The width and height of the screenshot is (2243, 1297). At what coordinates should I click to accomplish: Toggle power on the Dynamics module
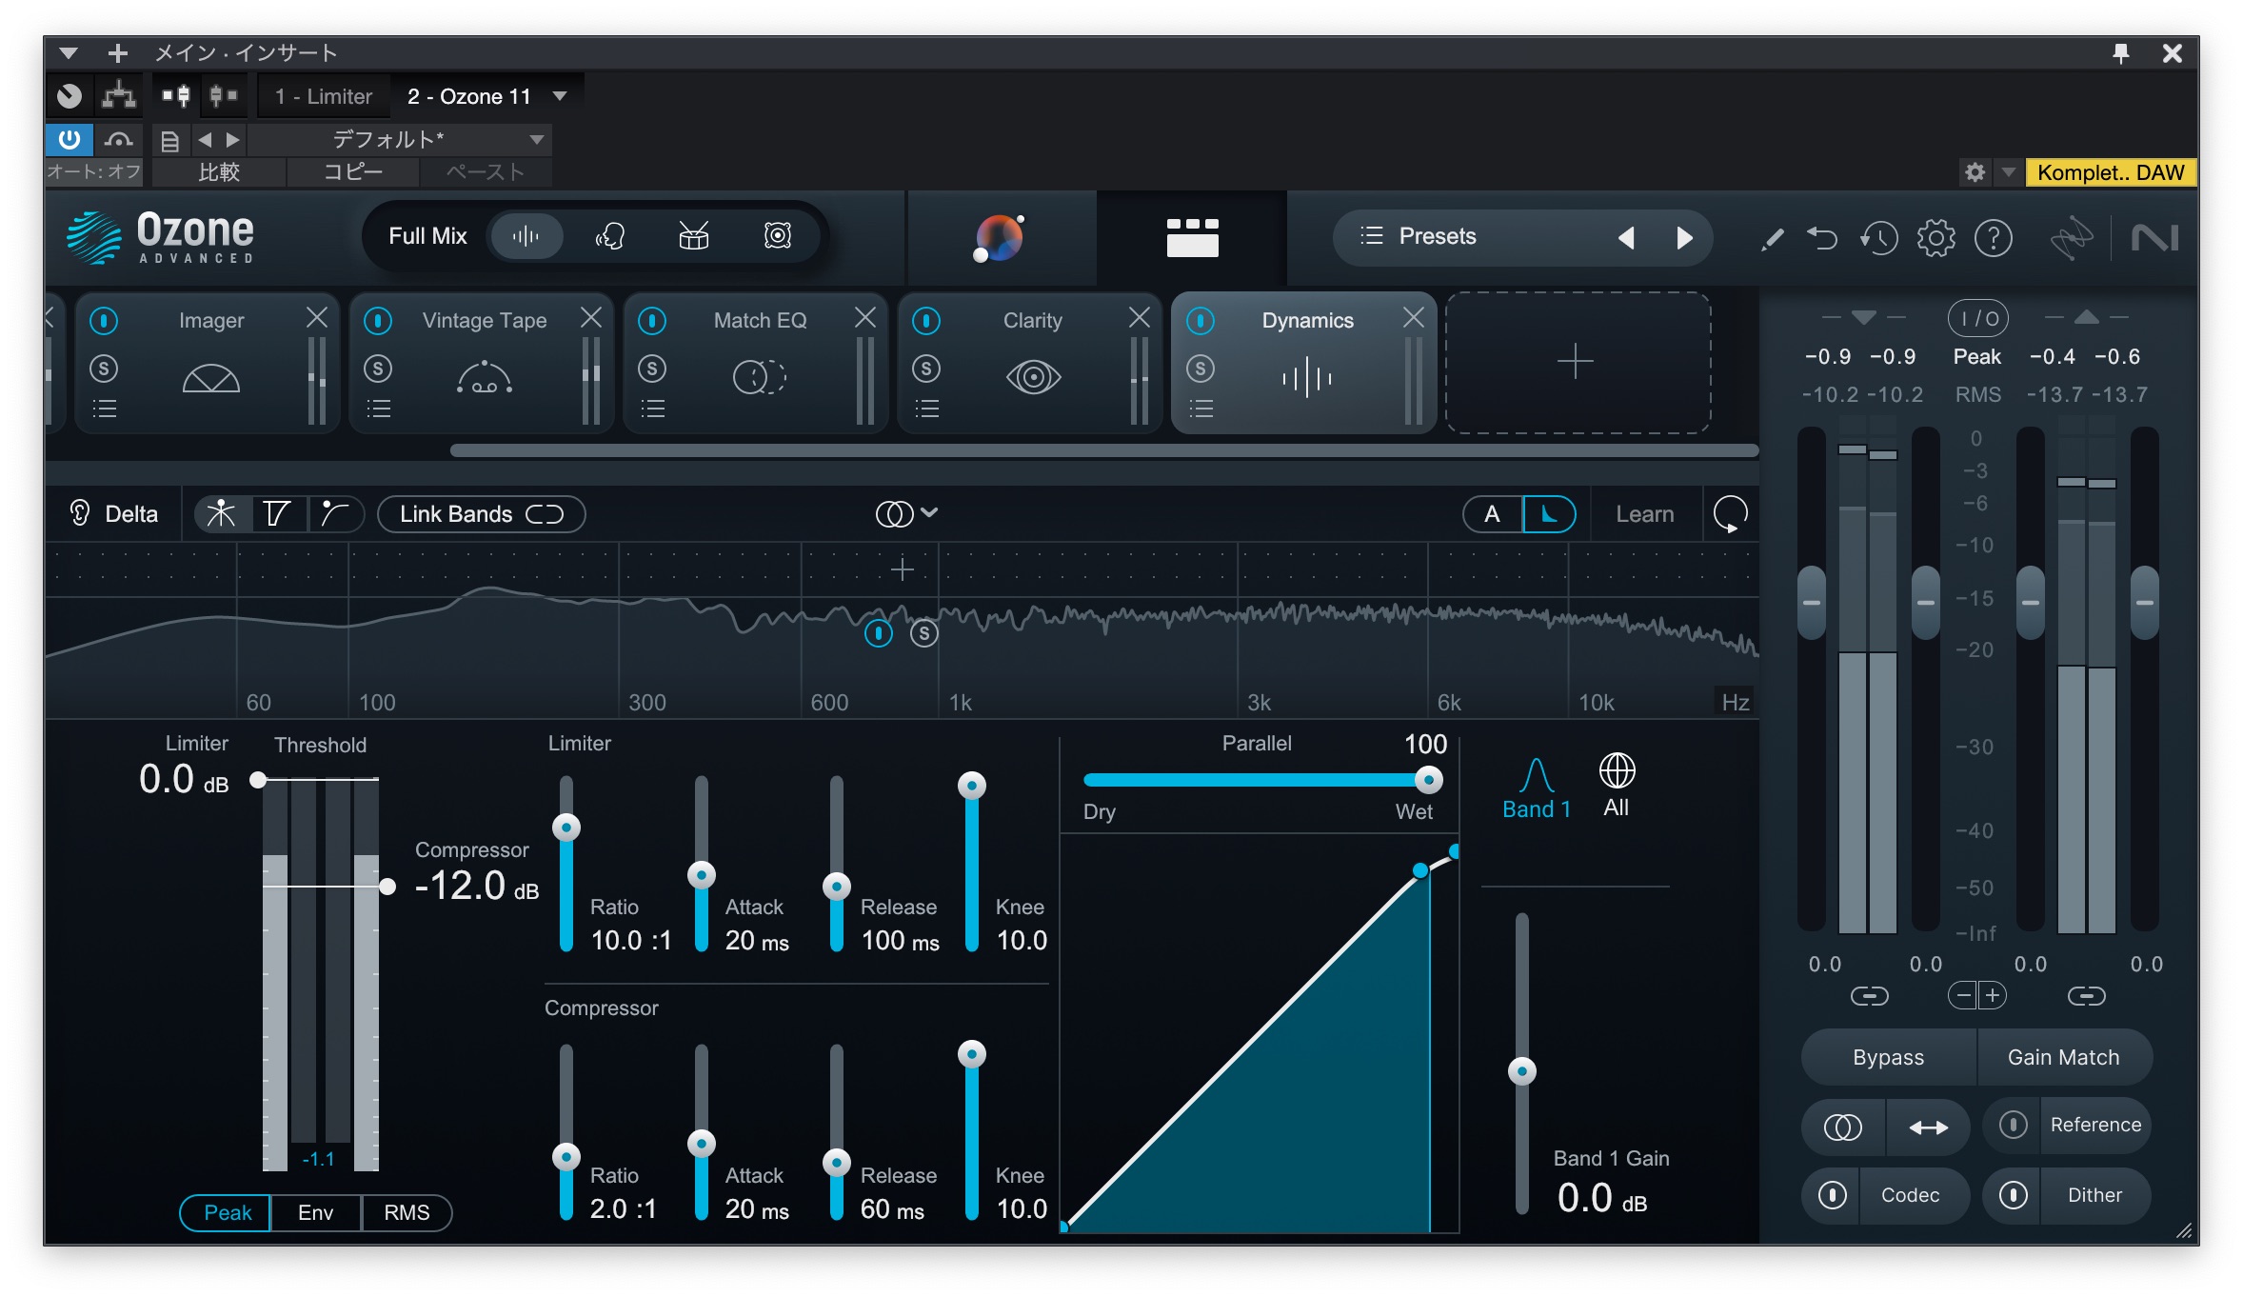point(1201,321)
